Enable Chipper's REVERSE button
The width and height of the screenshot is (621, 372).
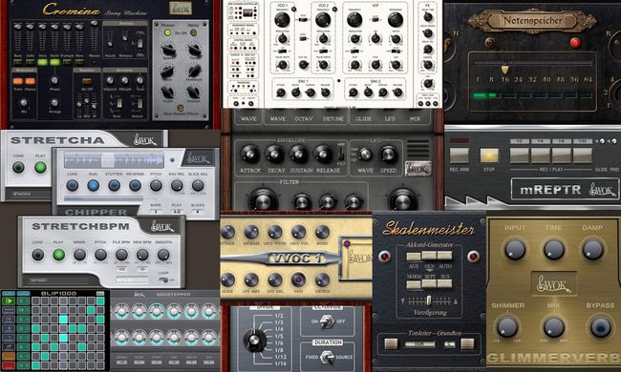[135, 185]
